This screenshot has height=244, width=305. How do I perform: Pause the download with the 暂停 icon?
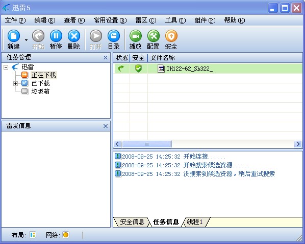(56, 36)
